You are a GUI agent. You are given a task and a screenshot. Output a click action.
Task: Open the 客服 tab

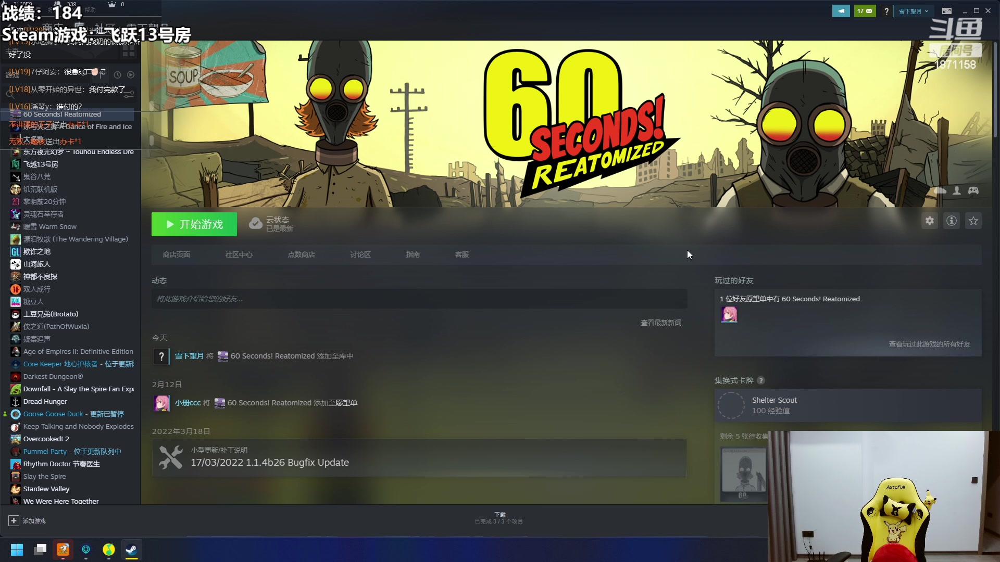tap(462, 254)
